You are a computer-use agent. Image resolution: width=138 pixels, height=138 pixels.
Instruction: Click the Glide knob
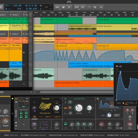click(118, 124)
